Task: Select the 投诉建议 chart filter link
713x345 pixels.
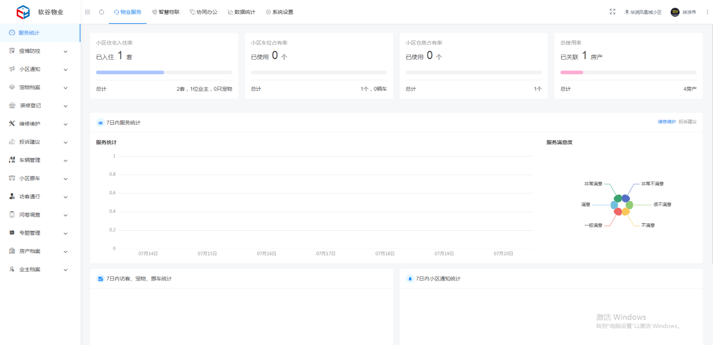Action: (x=687, y=122)
